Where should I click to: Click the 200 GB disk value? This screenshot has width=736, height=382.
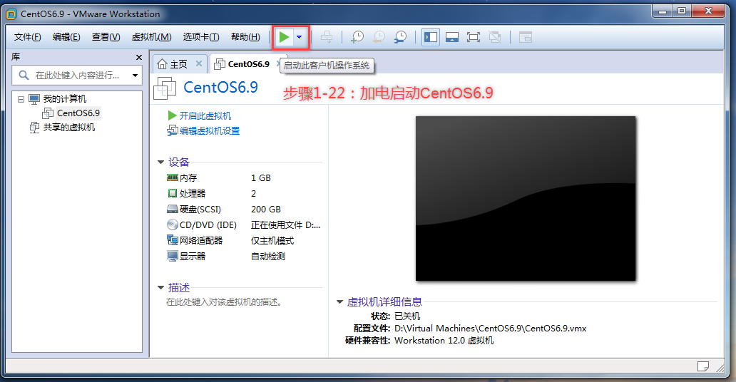266,210
